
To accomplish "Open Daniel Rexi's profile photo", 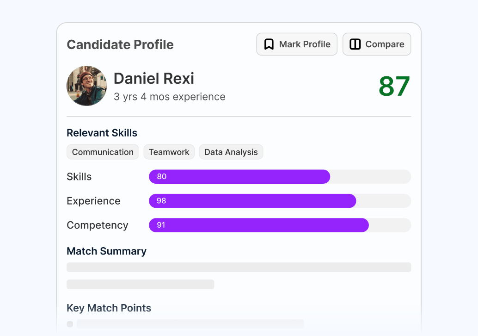I will (86, 86).
